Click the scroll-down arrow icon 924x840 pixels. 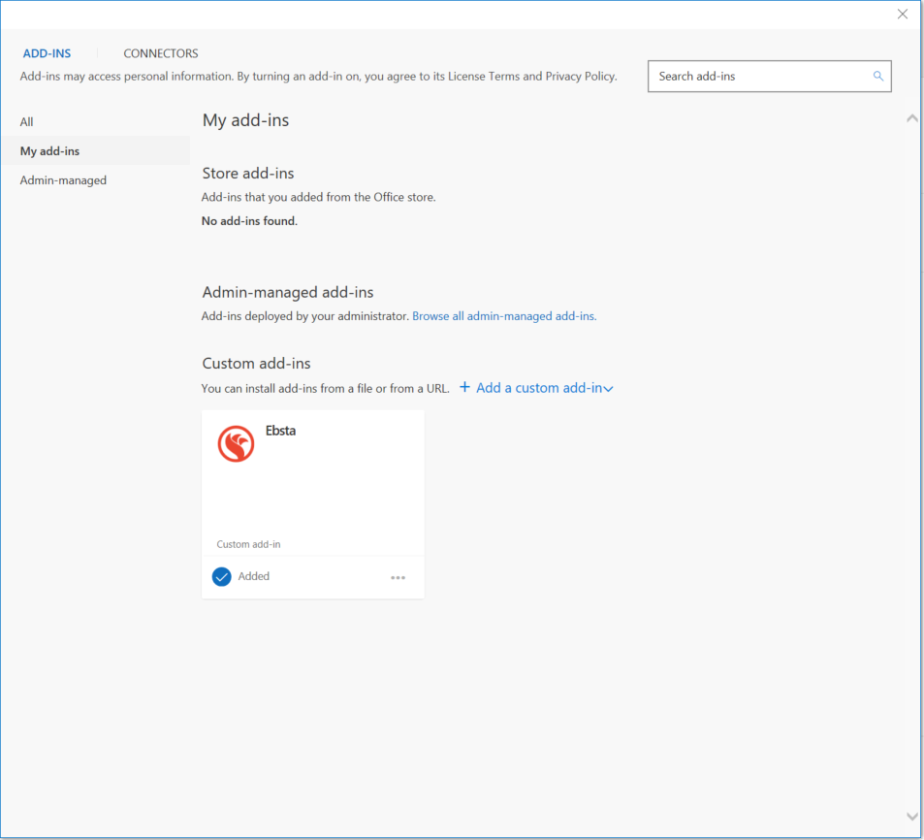click(x=911, y=816)
